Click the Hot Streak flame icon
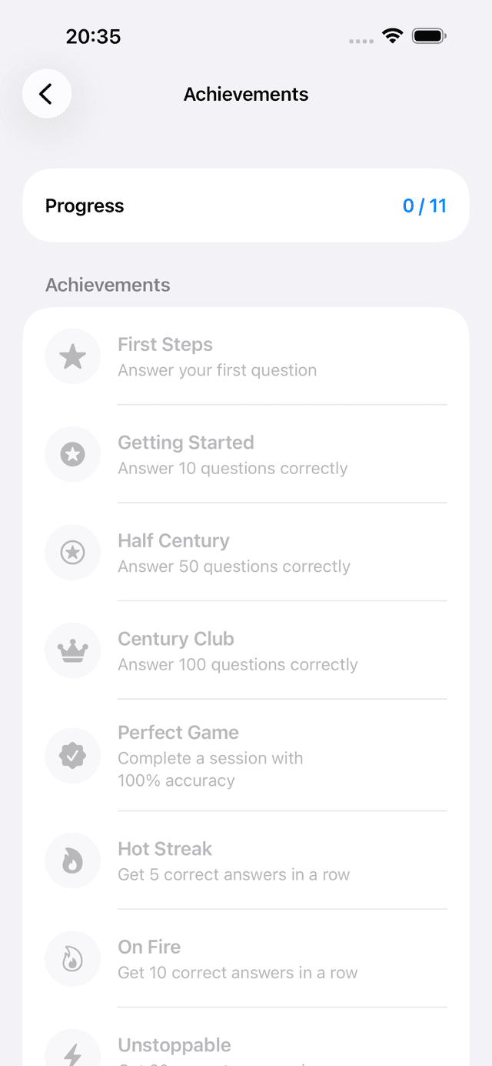492x1066 pixels. [x=73, y=861]
